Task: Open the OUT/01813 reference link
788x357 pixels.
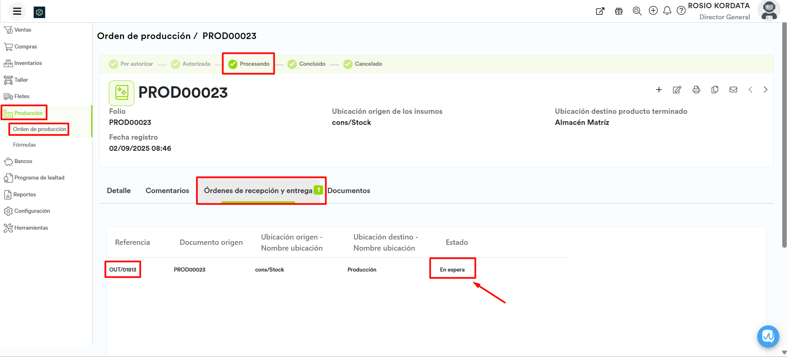Action: tap(123, 270)
